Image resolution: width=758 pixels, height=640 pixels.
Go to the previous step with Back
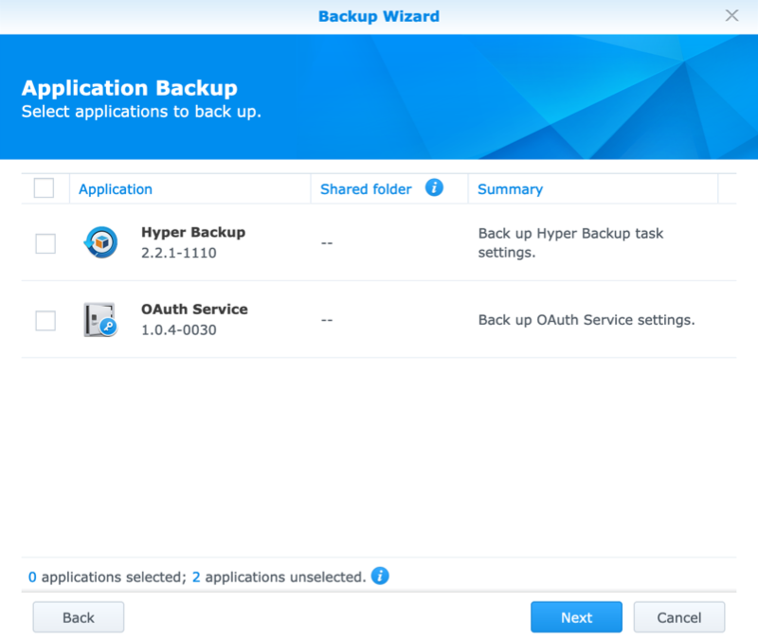(x=79, y=617)
